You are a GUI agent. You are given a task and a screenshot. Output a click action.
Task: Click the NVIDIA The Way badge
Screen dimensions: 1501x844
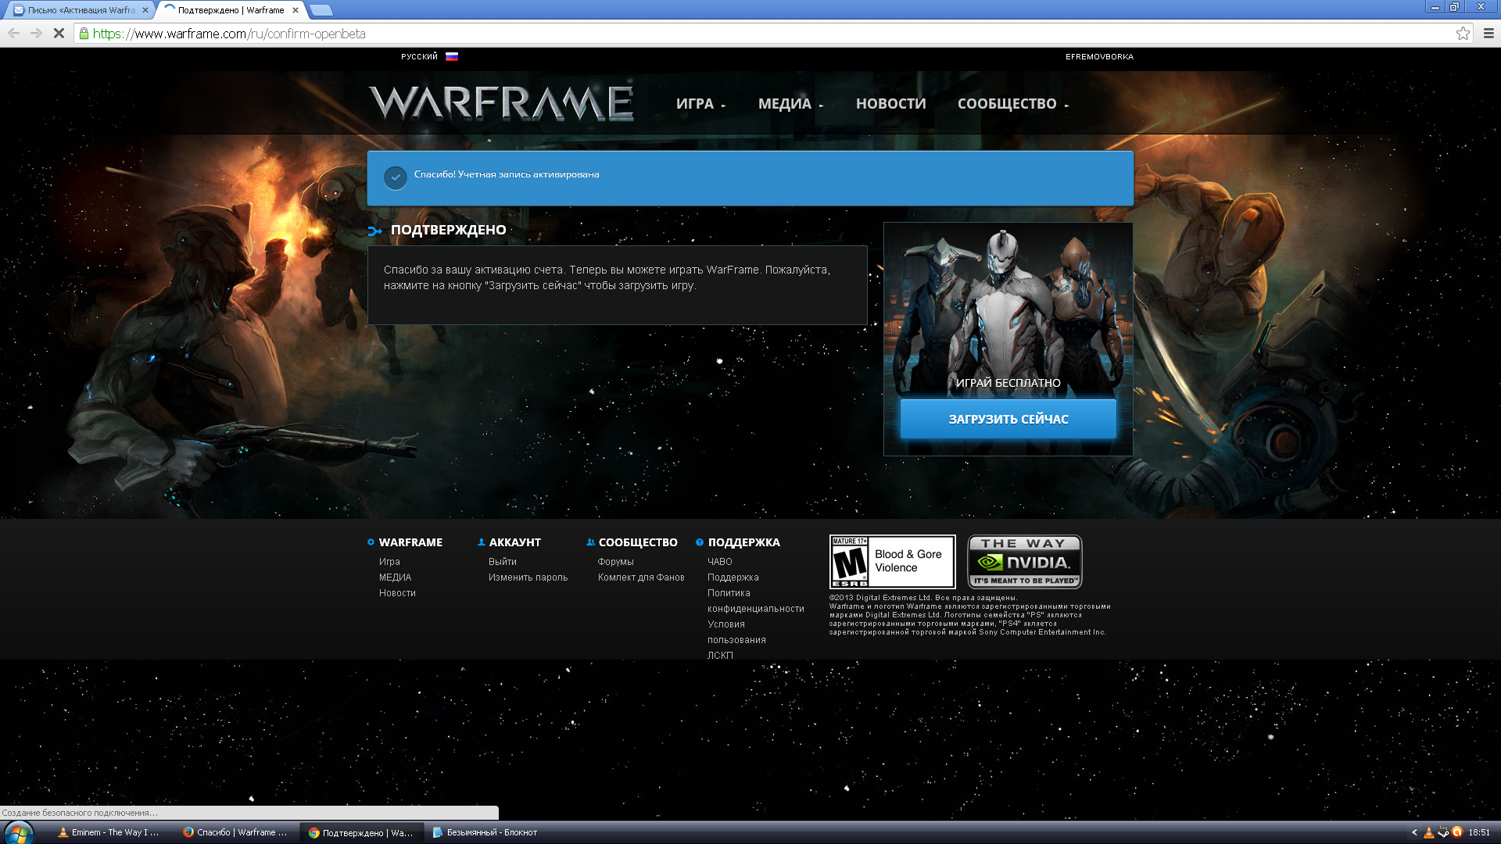pyautogui.click(x=1025, y=562)
